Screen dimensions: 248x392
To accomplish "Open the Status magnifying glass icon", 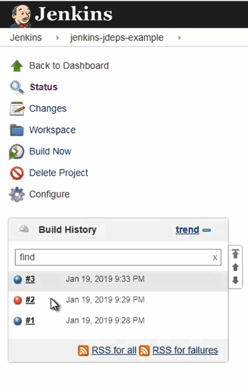I will pos(17,87).
